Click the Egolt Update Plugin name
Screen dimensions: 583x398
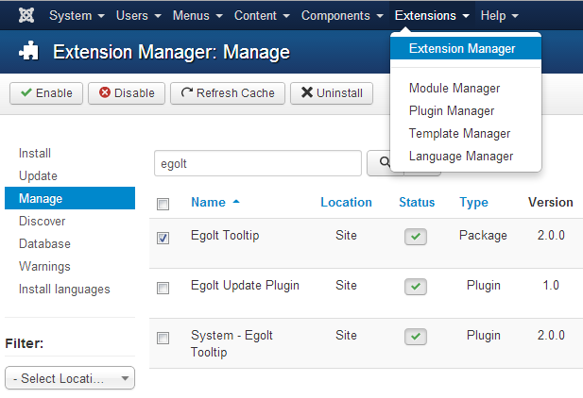click(x=245, y=286)
